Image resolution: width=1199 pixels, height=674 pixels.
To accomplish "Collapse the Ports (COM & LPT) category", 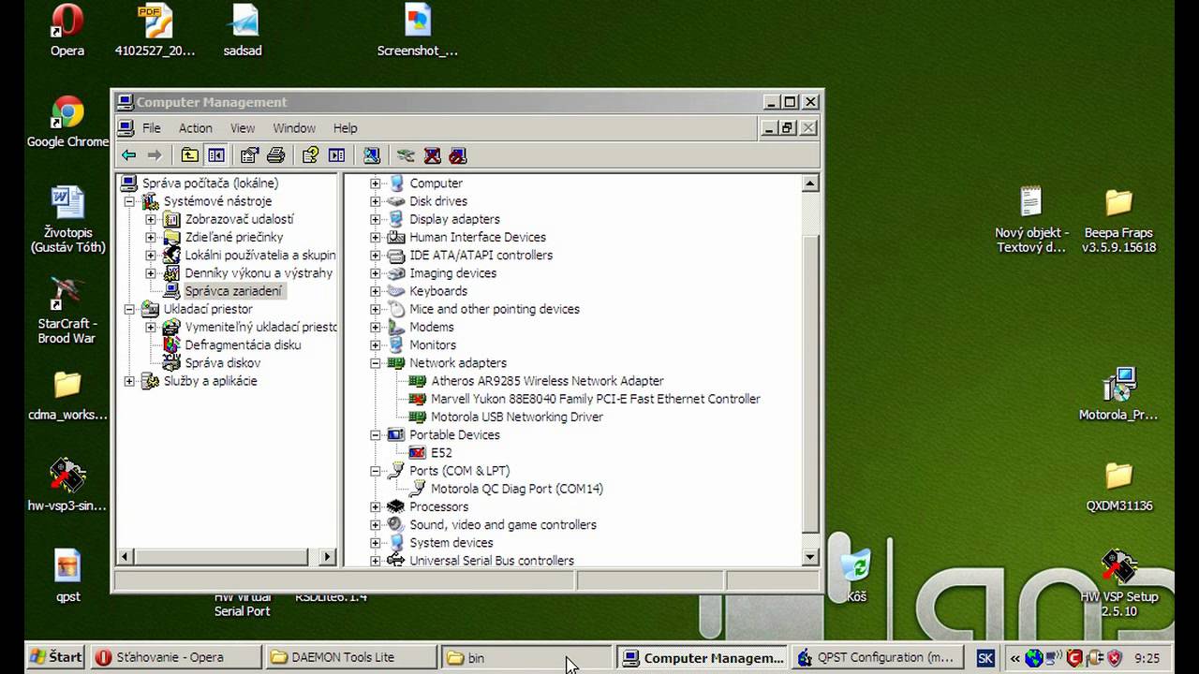I will click(x=376, y=471).
